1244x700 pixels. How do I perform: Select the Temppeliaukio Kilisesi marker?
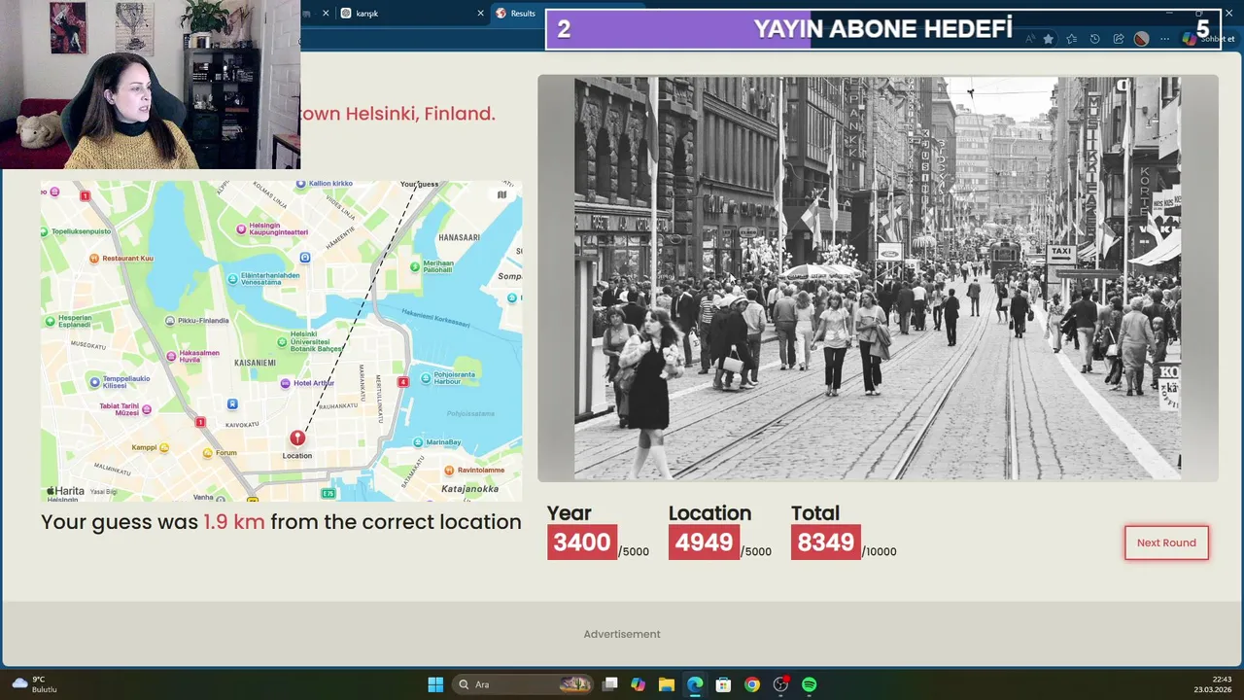click(x=94, y=382)
